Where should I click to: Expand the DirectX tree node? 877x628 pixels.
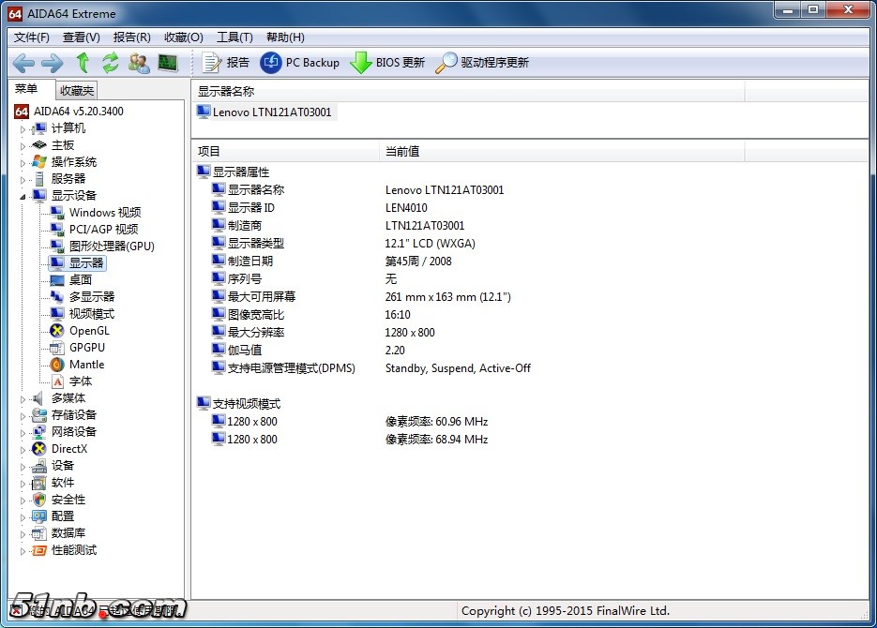tap(23, 449)
